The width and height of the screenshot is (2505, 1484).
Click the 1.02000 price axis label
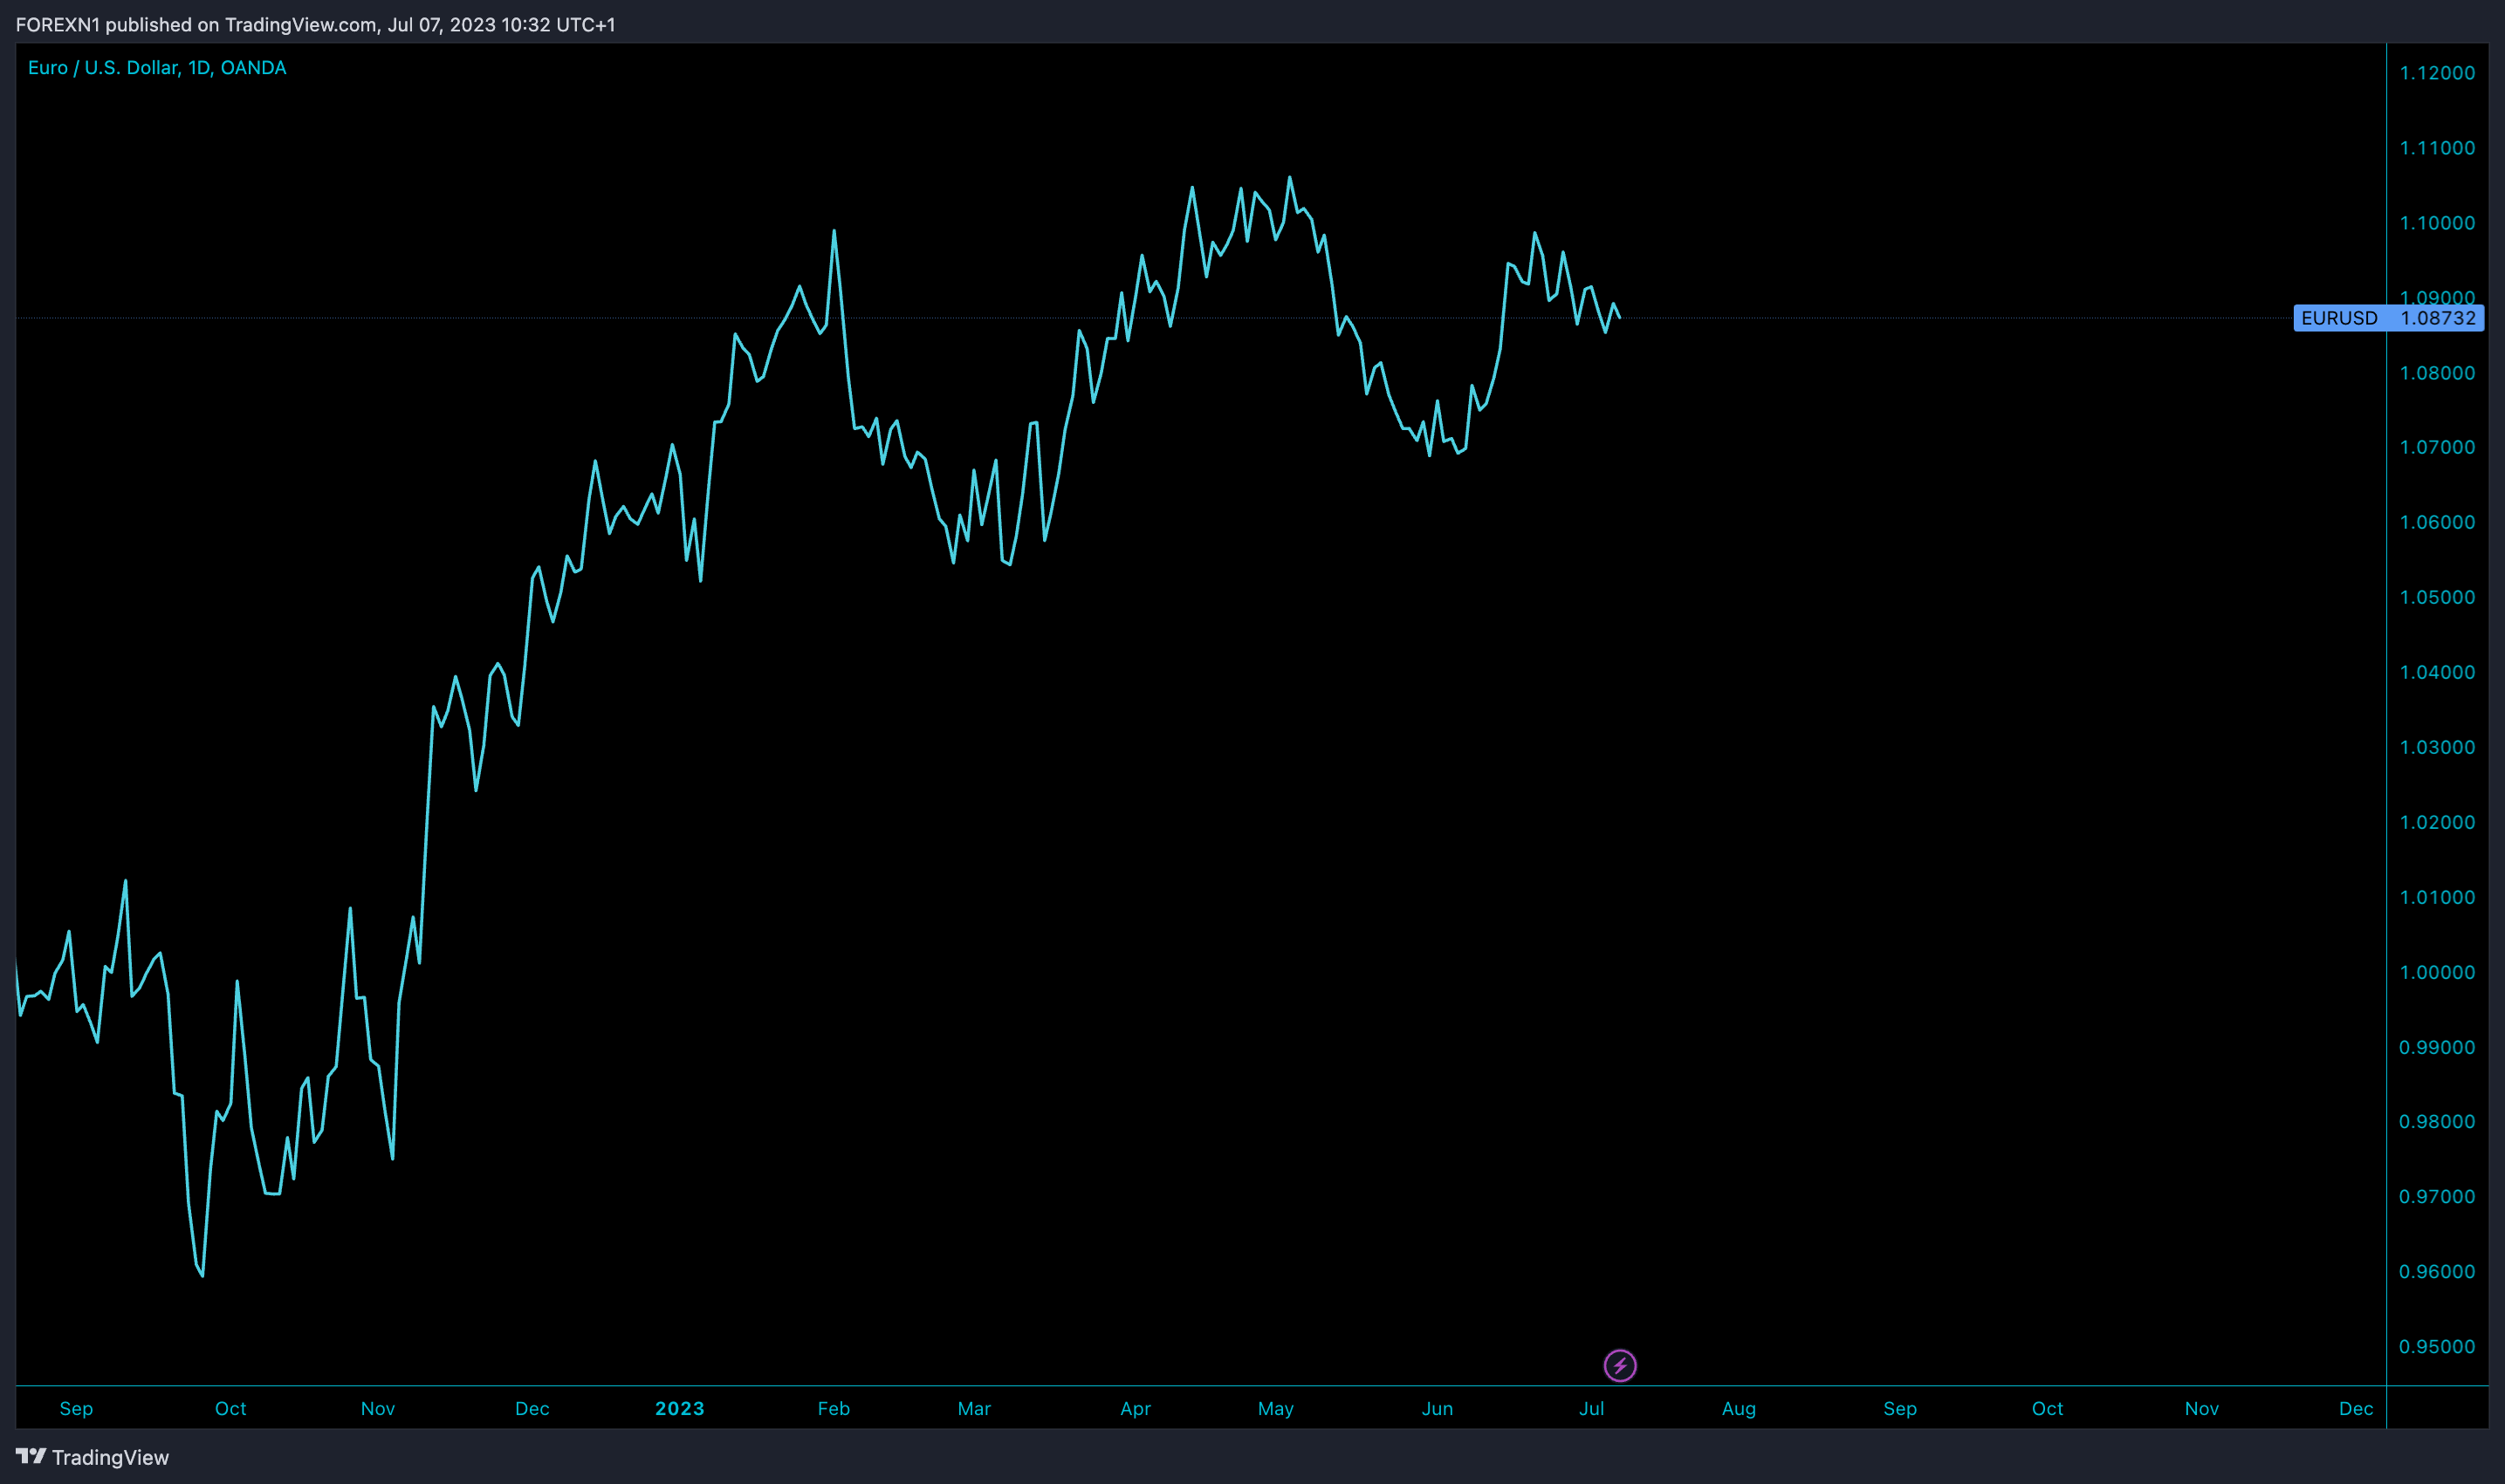point(2437,822)
